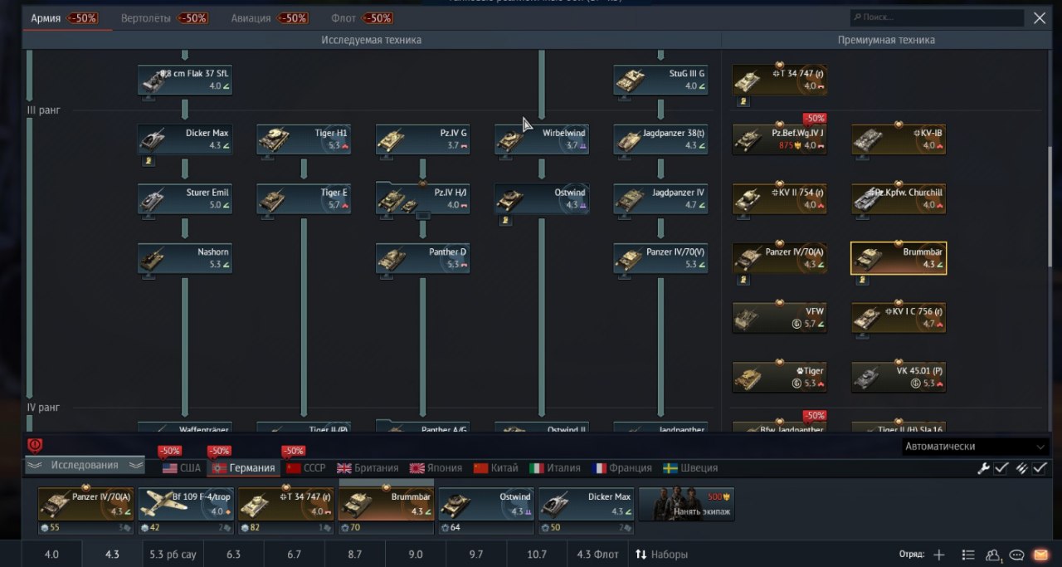Select the Tiger E tank
This screenshot has height=567, width=1062.
pyautogui.click(x=304, y=199)
